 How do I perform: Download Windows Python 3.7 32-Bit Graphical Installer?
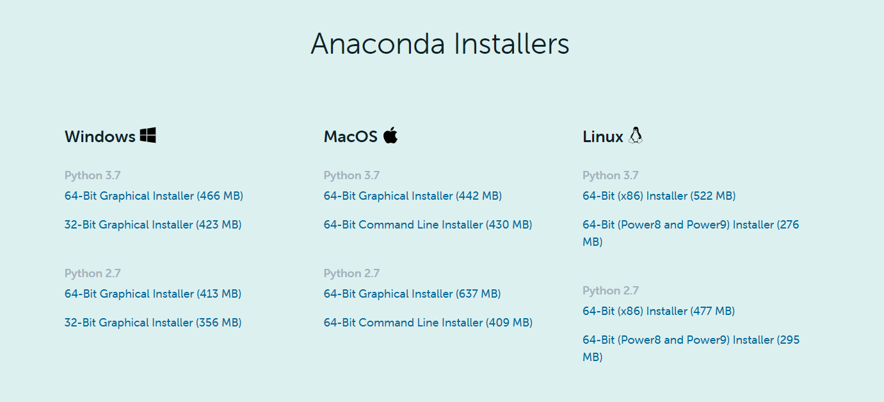tap(153, 225)
